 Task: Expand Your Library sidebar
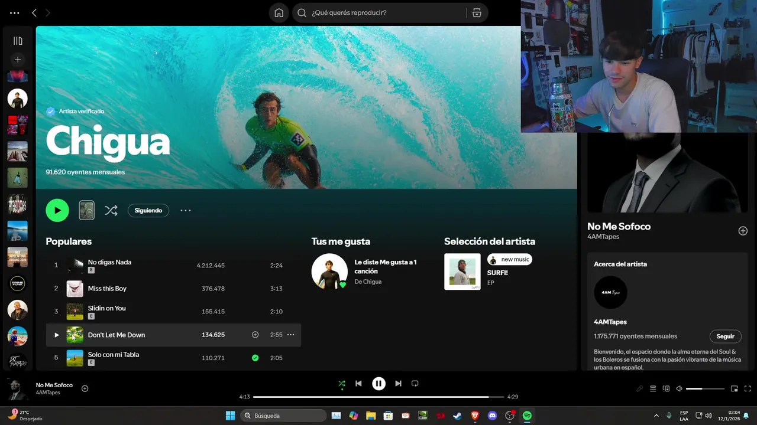(18, 41)
